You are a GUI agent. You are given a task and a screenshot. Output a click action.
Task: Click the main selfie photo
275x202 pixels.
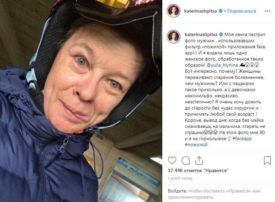81,101
